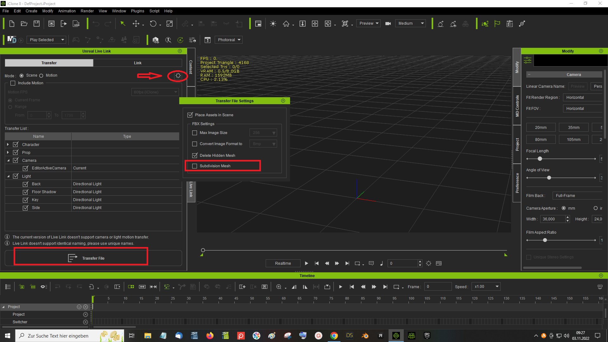Select the Scene mode radio button
This screenshot has height=342, width=608.
click(22, 76)
